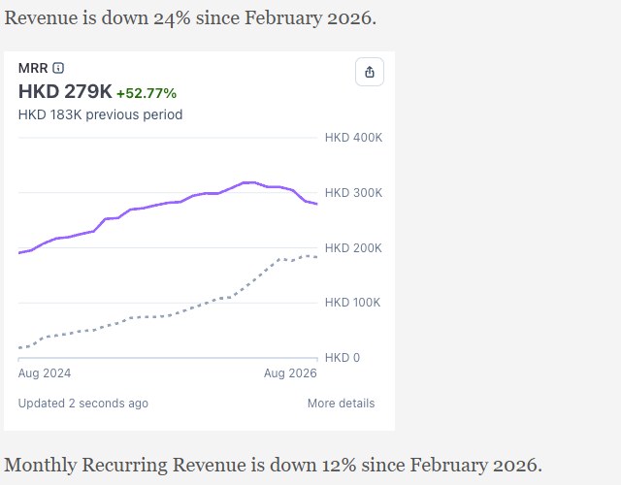Click the HKD 200K axis label
Screen dimensions: 621x485
(x=353, y=248)
